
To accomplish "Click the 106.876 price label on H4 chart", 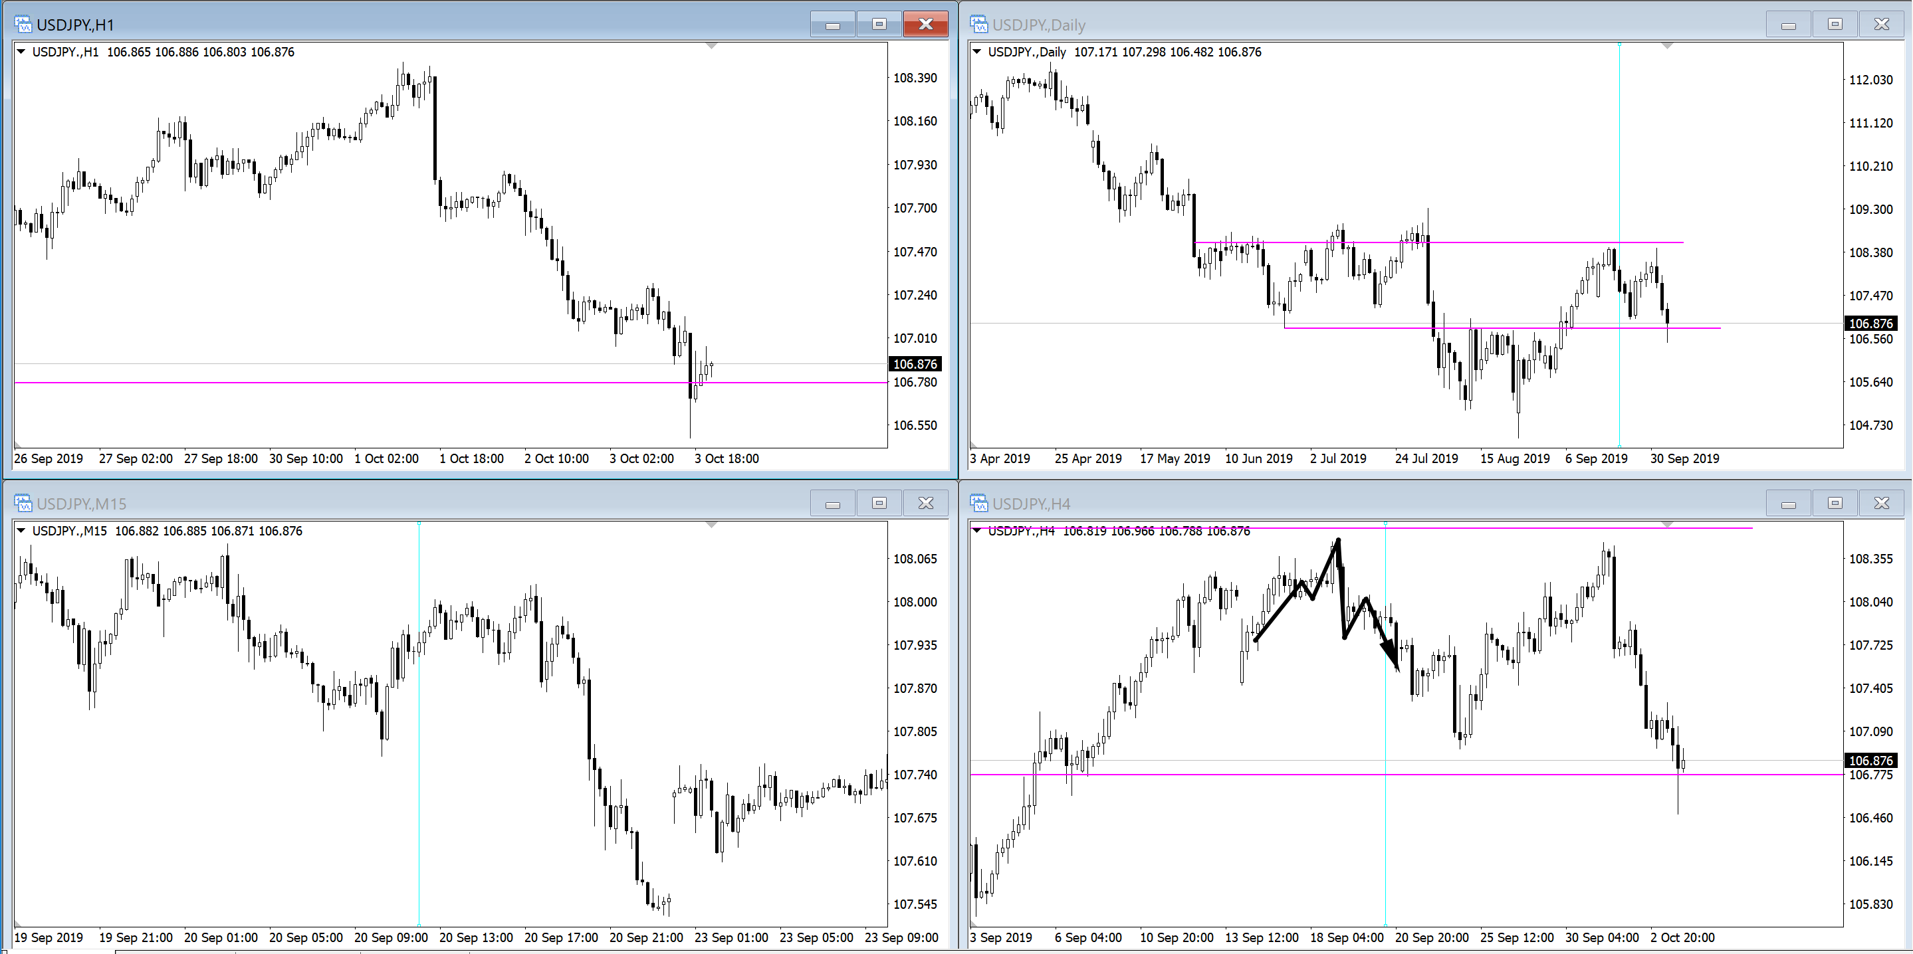I will click(1870, 760).
